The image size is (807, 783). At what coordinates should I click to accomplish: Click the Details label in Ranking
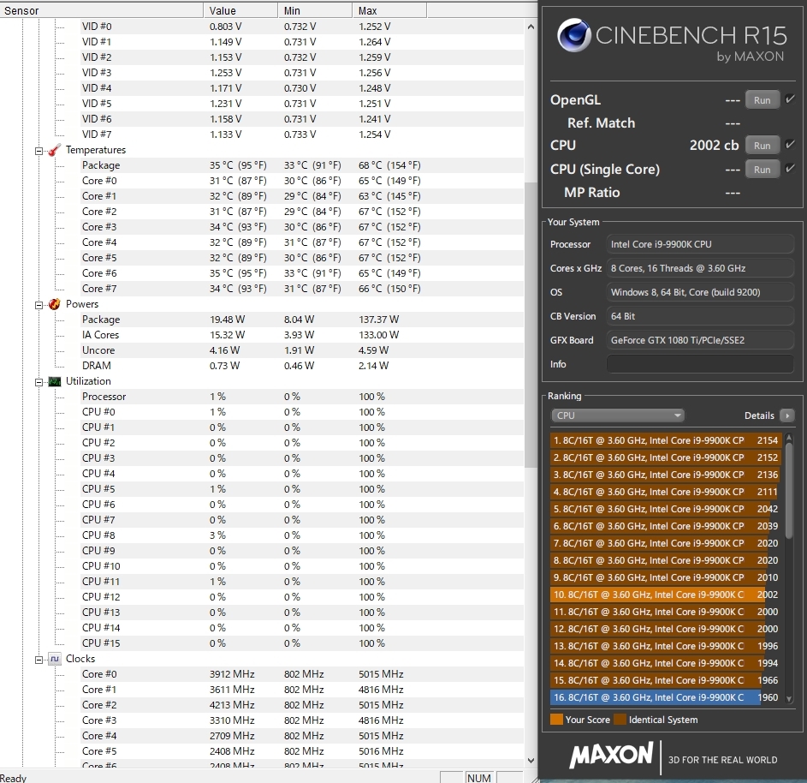coord(759,415)
